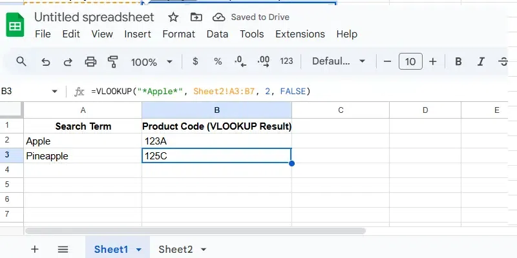Activate the paint format tool
The width and height of the screenshot is (517, 258).
pos(113,62)
